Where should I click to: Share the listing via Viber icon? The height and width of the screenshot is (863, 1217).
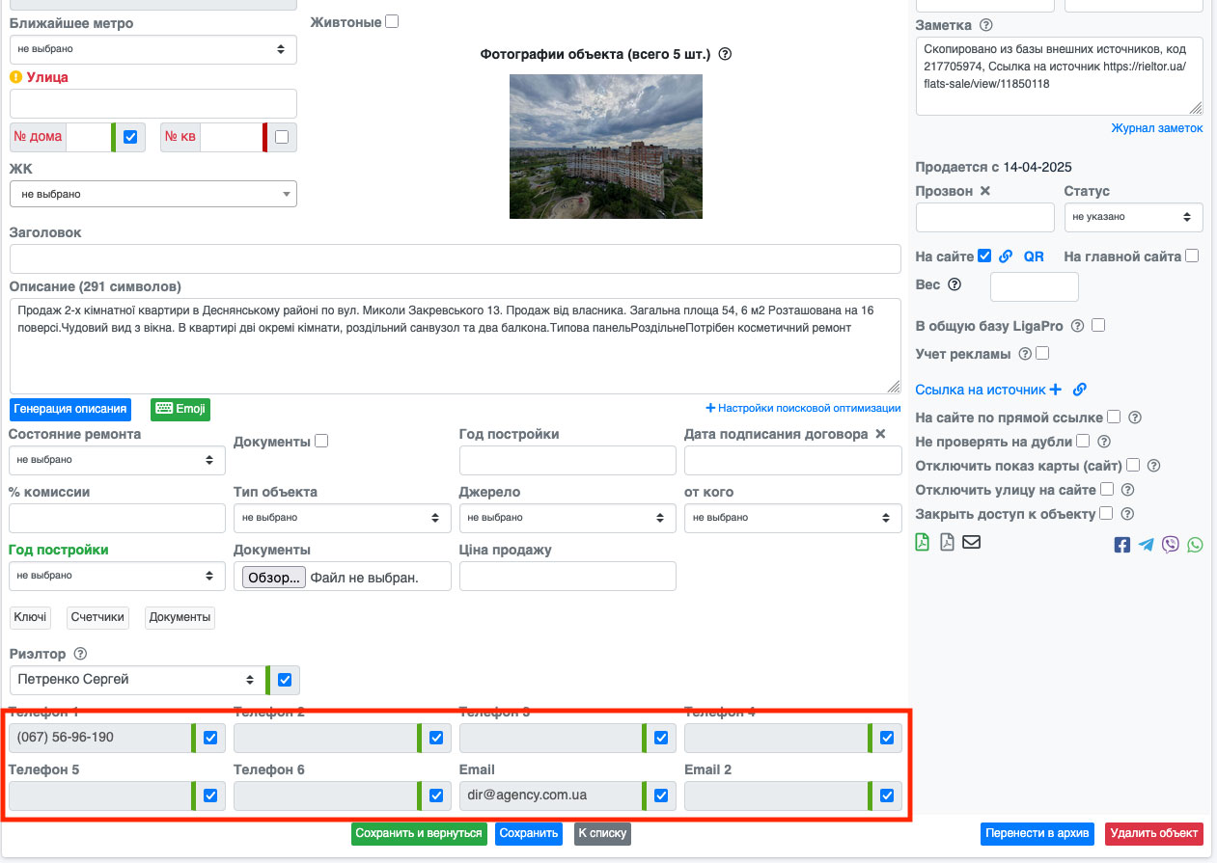[1171, 545]
